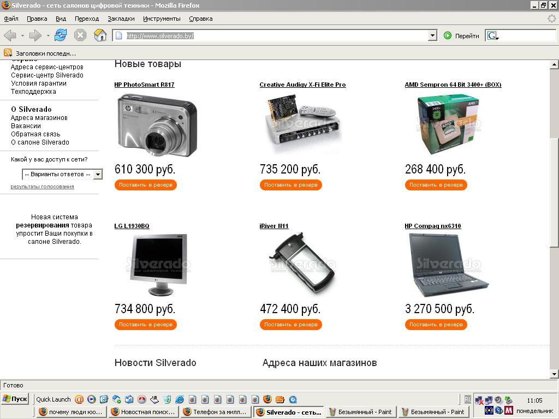Open the Forward history dropdown arrow

48,35
